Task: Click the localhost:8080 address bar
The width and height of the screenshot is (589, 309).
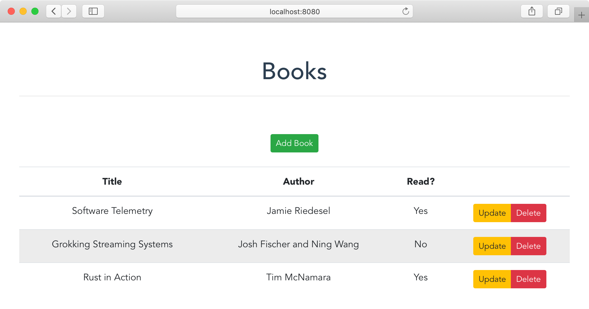Action: point(294,12)
